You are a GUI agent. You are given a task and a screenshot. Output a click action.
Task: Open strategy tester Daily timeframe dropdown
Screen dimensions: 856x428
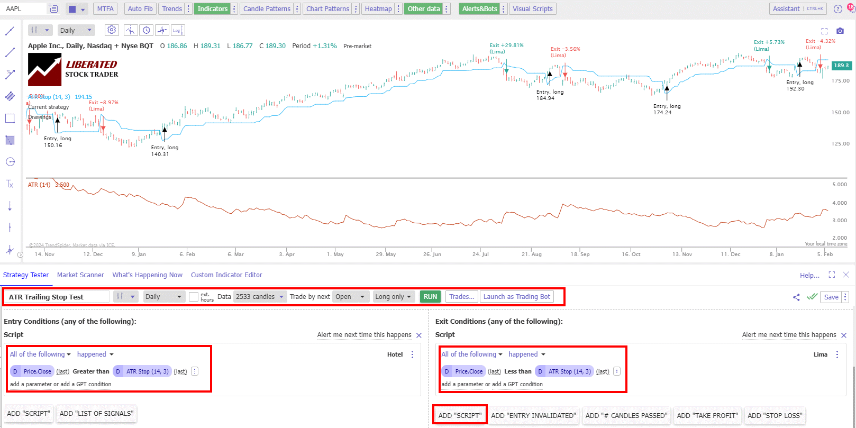164,297
